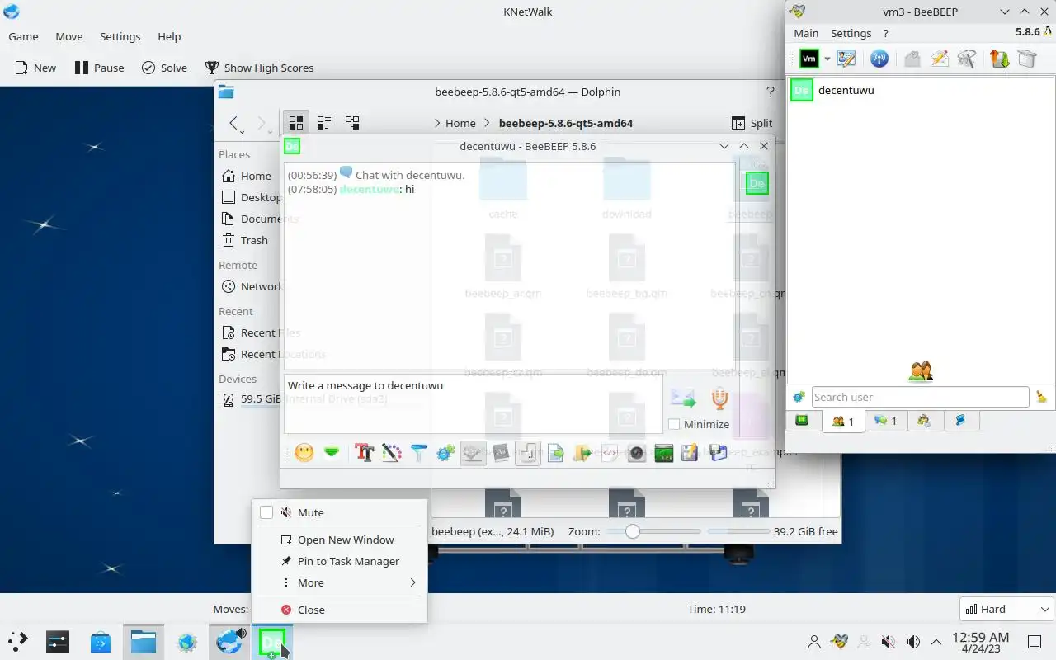The image size is (1056, 660).
Task: Change chat font with the TT icon
Action: tap(365, 453)
